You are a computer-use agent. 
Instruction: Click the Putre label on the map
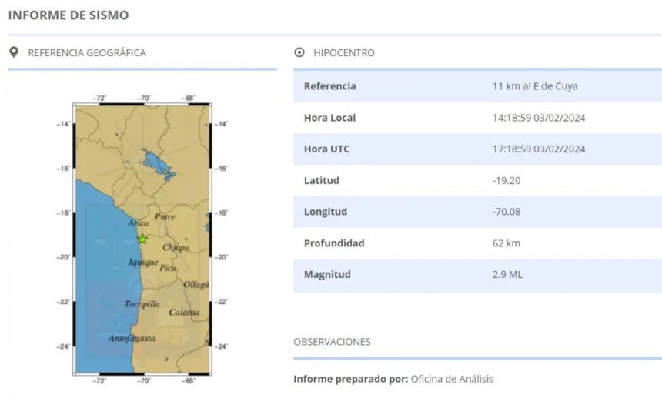[165, 216]
